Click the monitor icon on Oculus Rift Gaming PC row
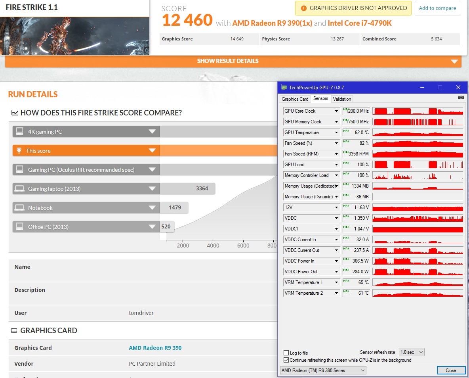 pos(20,169)
